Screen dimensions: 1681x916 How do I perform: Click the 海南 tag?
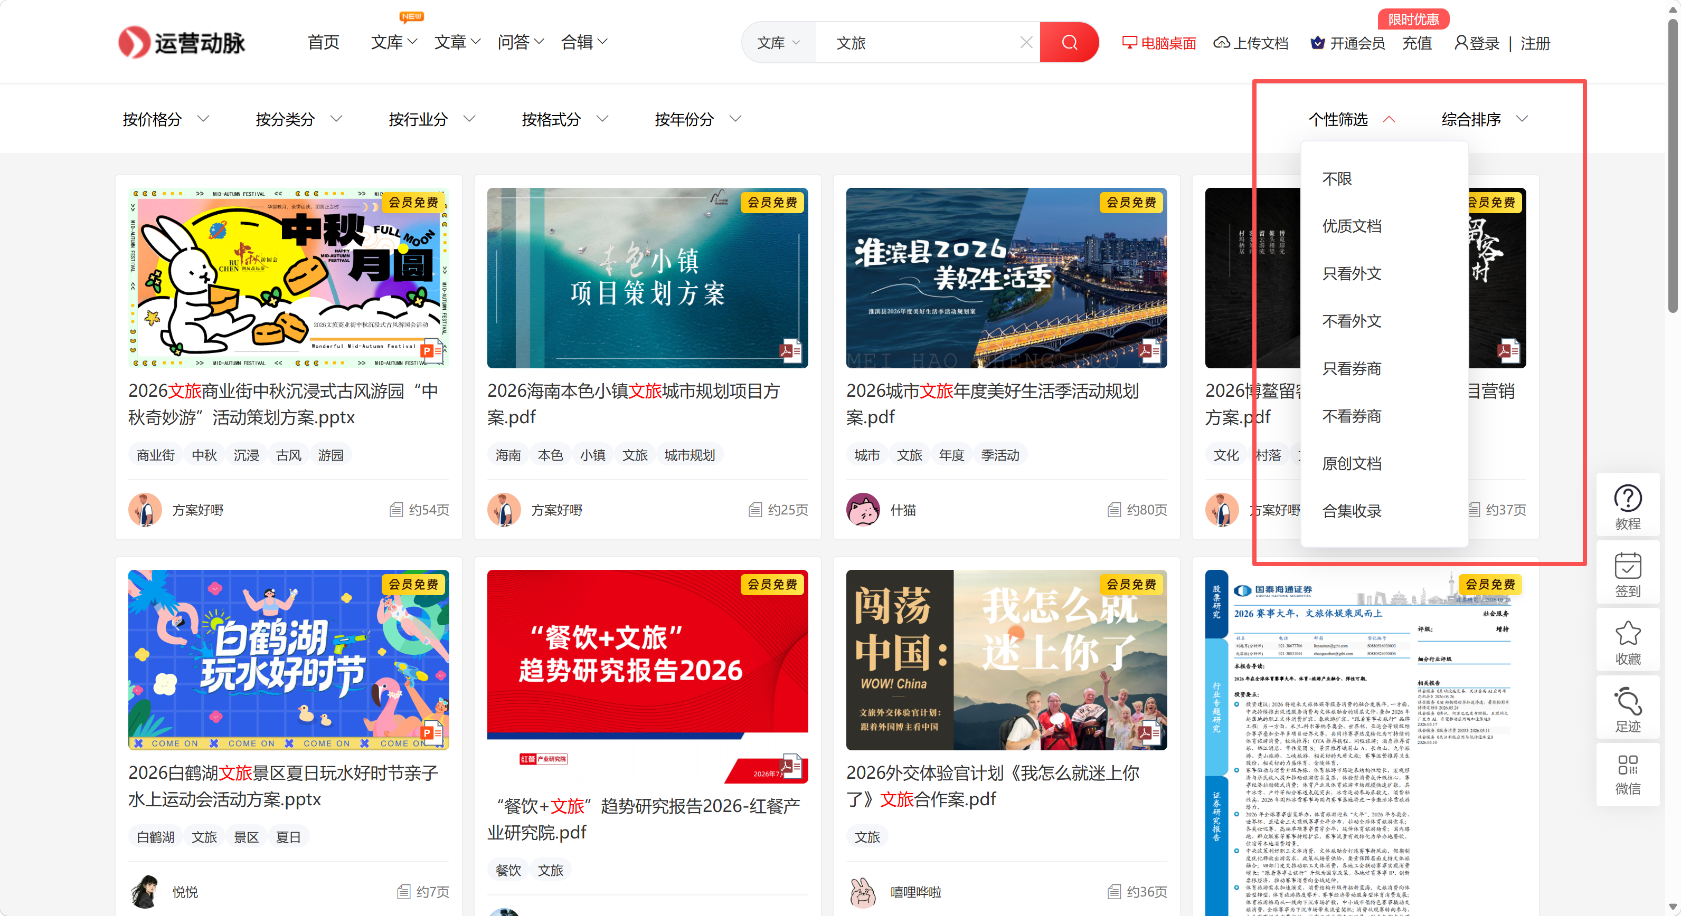pyautogui.click(x=508, y=455)
